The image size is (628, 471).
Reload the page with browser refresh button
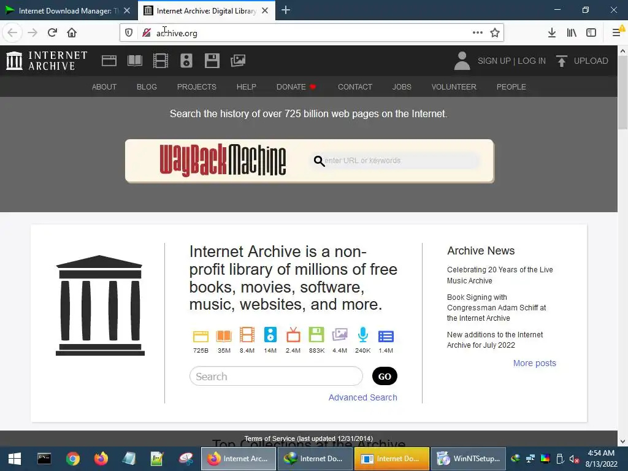[x=52, y=33]
